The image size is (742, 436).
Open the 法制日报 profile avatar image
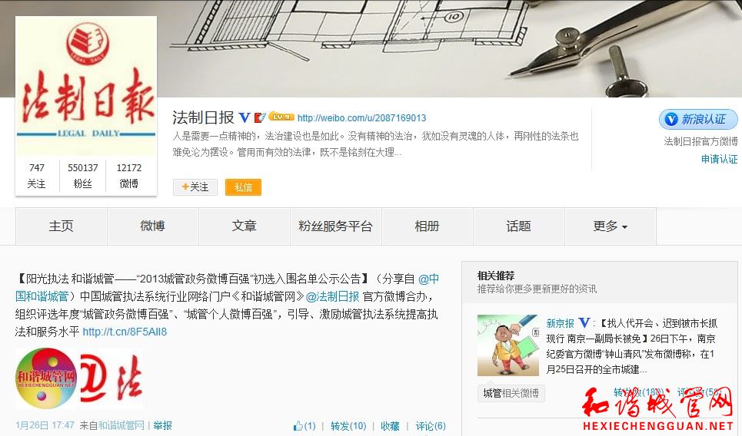pos(86,85)
